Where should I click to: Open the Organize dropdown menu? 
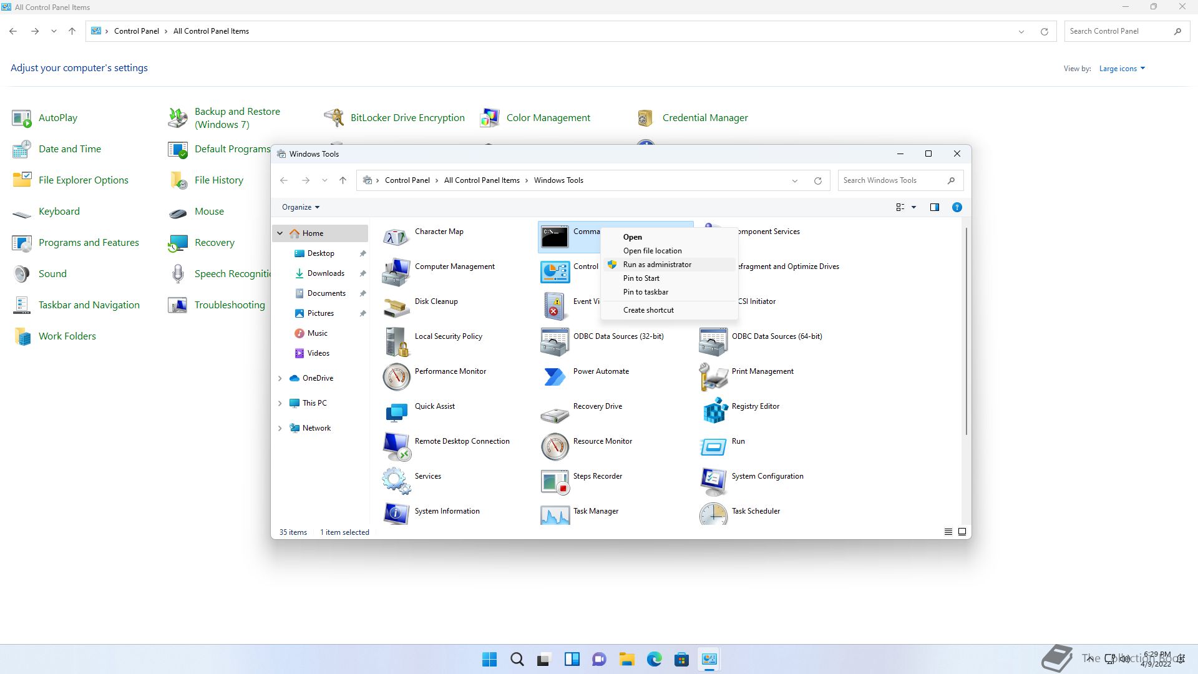click(301, 207)
